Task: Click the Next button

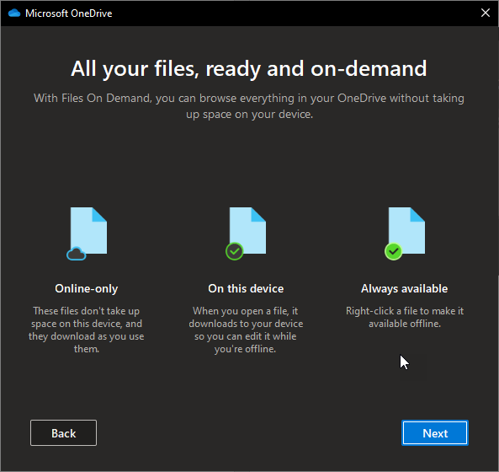Action: [x=435, y=432]
